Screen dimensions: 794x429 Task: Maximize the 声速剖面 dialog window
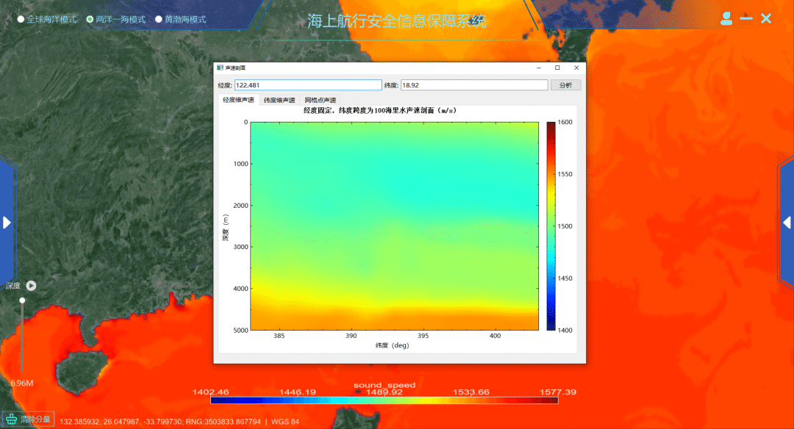(x=557, y=68)
